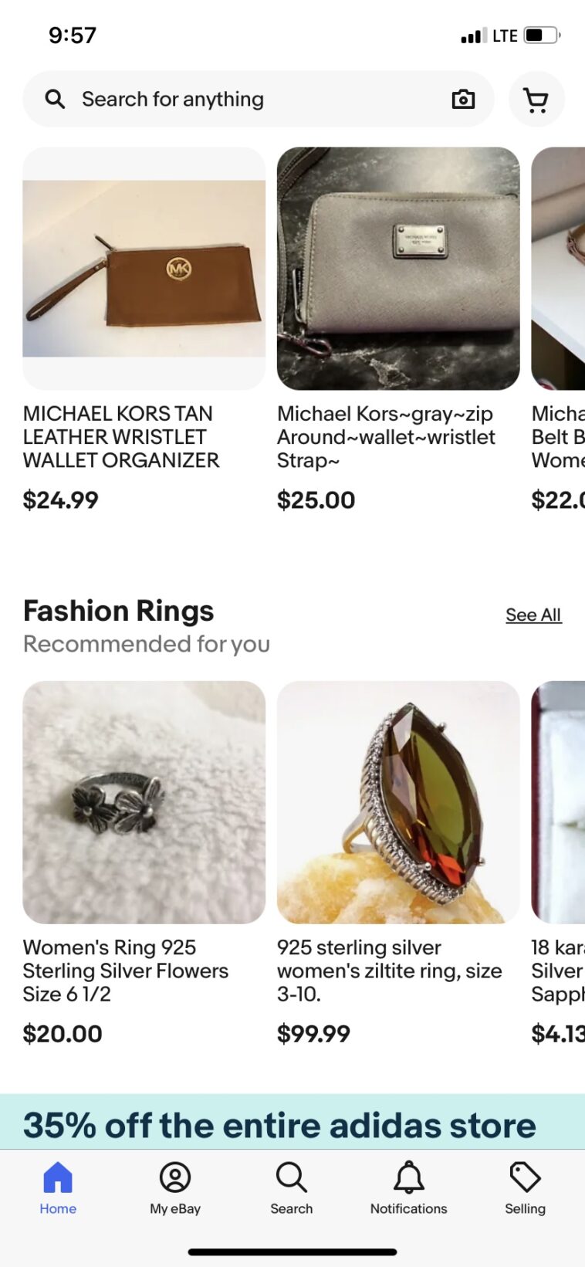Open the partially visible 18 karat ring listing
585x1267 pixels.
(x=559, y=802)
